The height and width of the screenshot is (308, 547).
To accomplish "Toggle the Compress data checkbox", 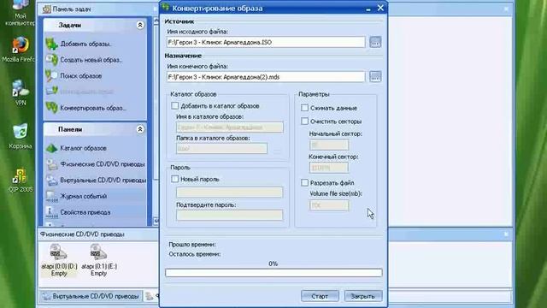I will pos(304,108).
